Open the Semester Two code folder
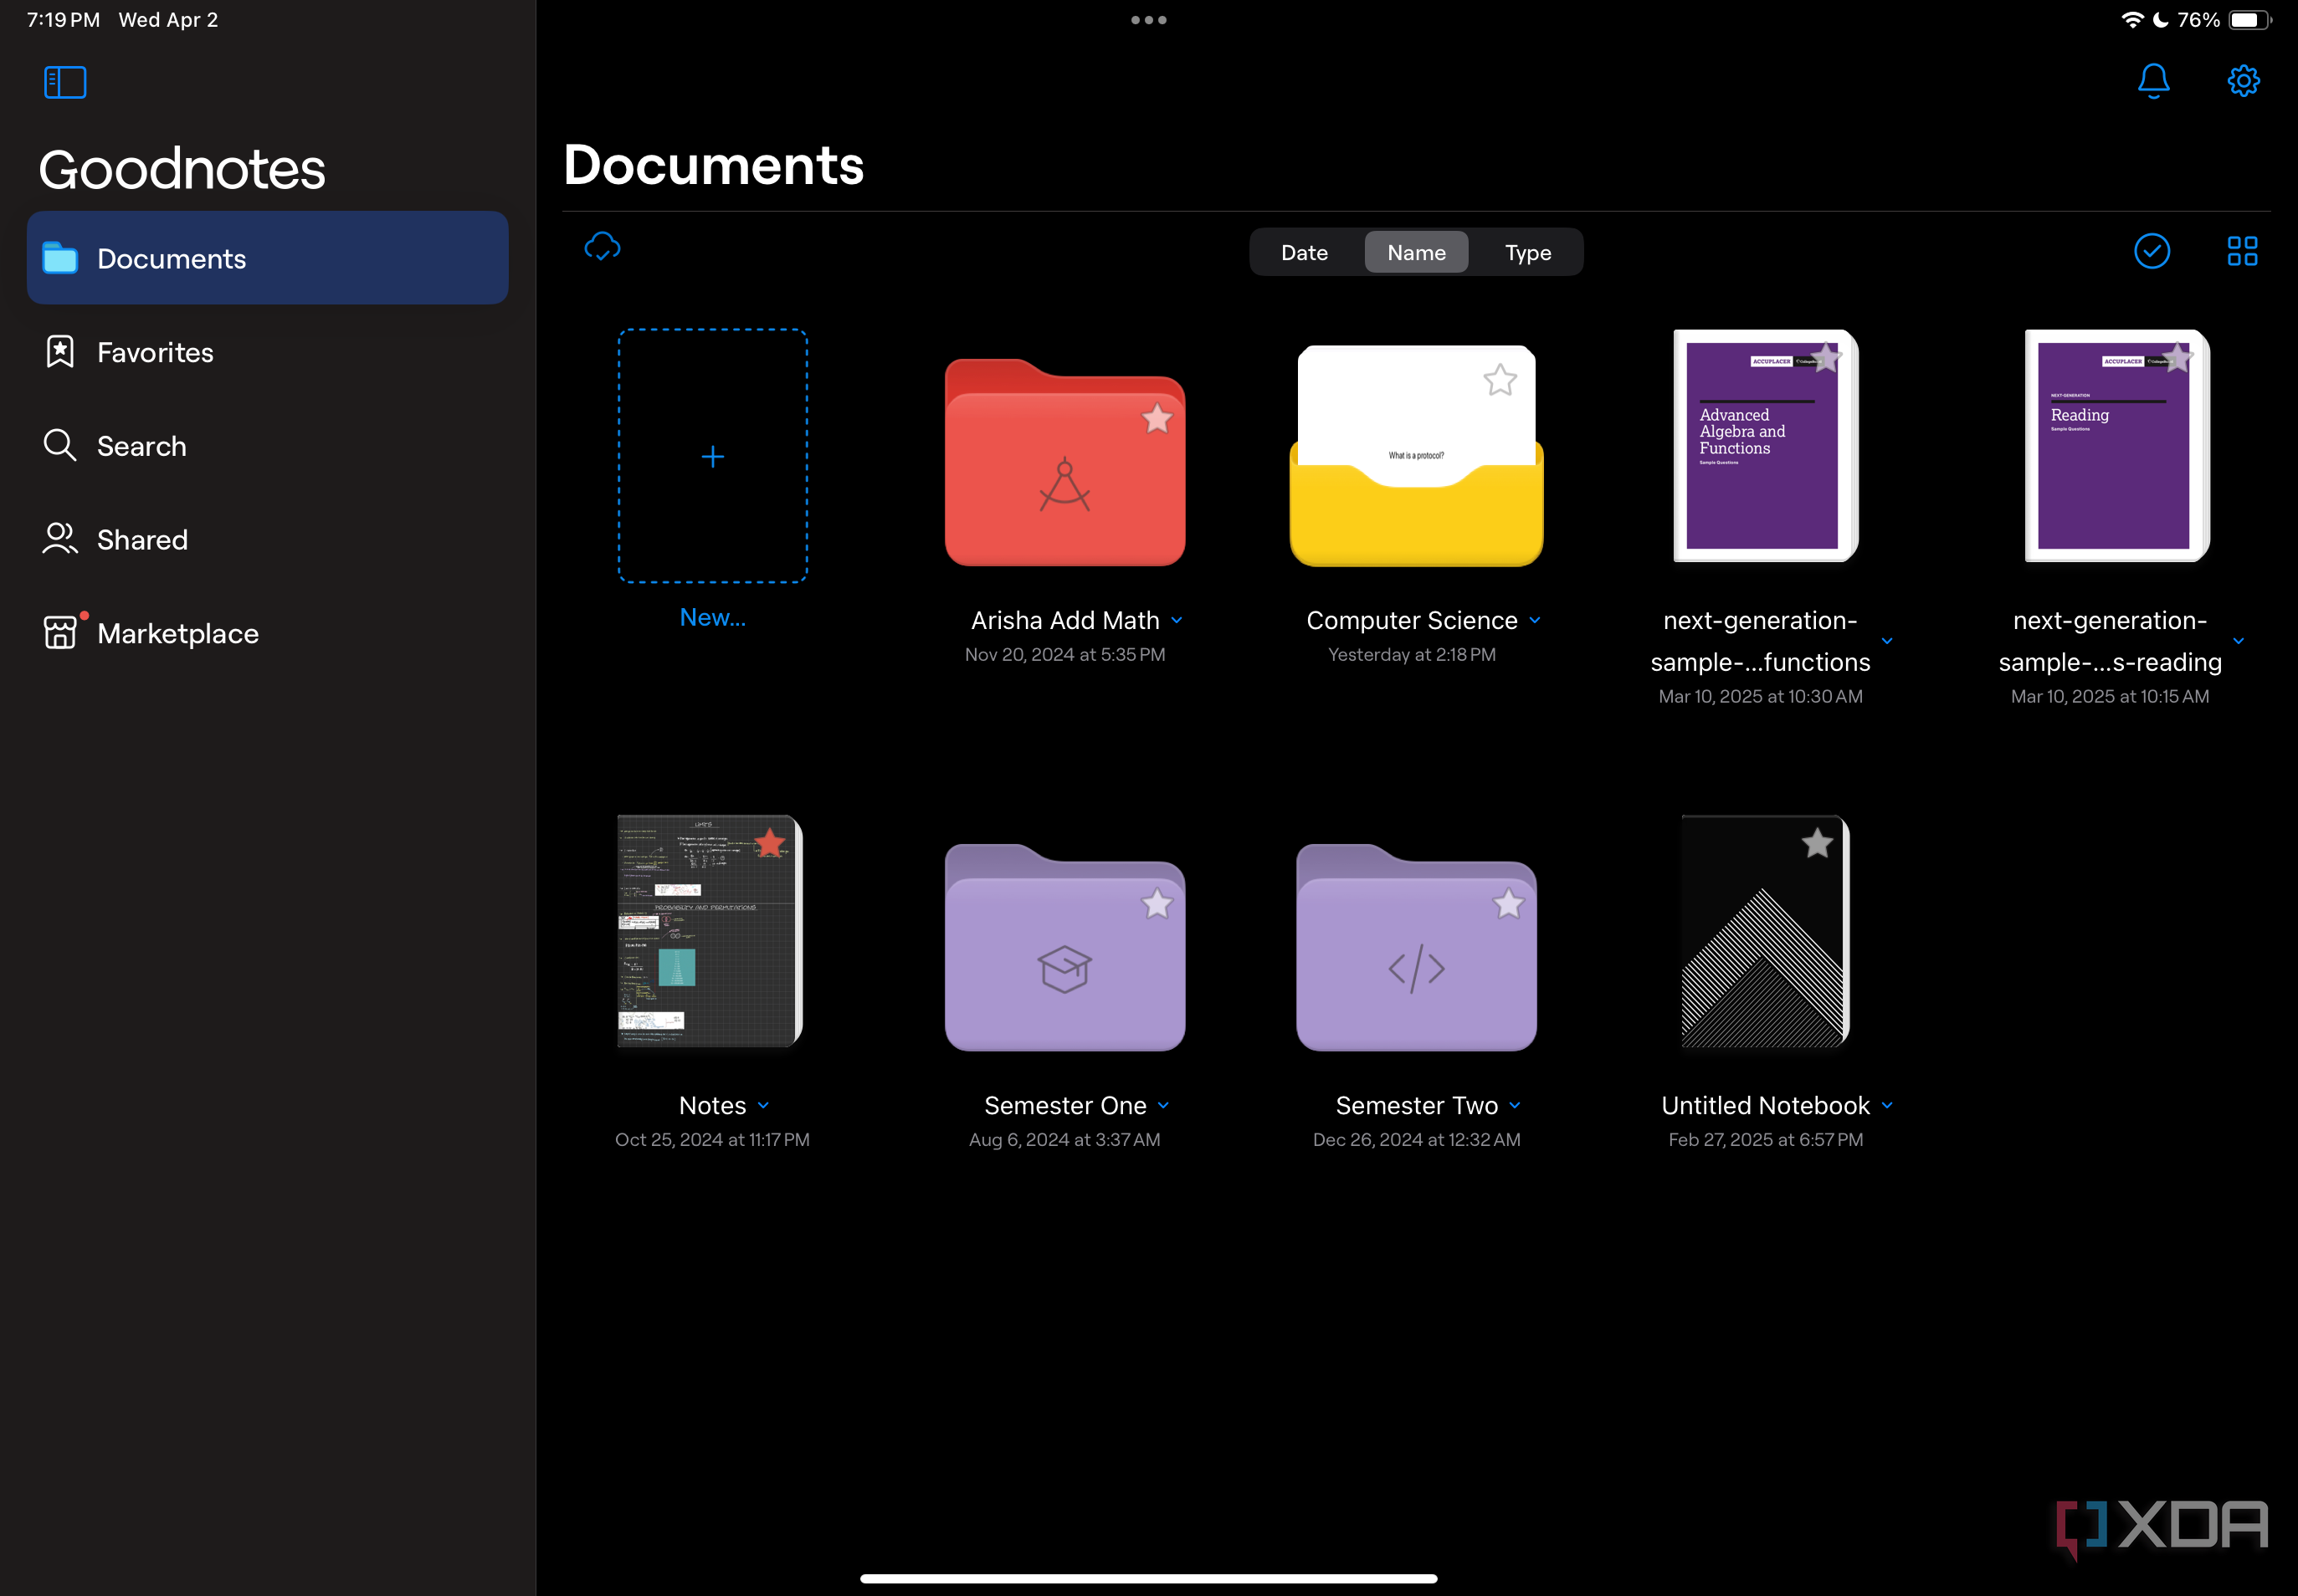 (1416, 948)
